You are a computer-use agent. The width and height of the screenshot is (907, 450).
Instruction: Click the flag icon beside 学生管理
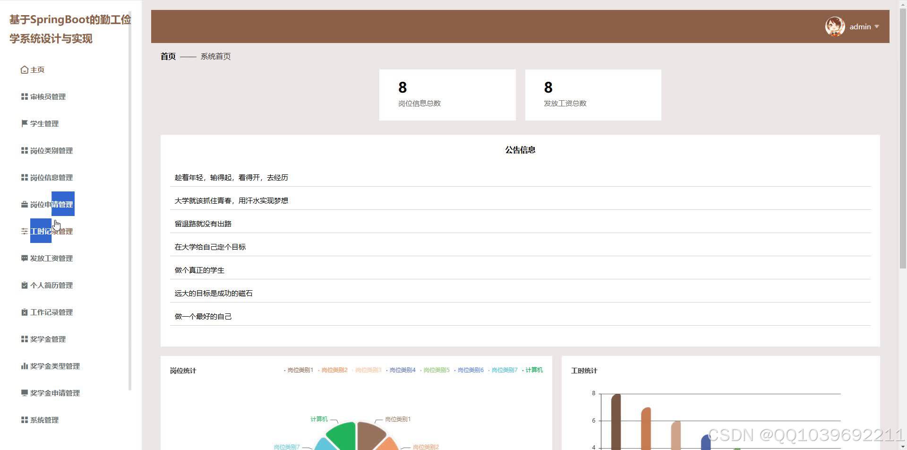[x=24, y=124]
